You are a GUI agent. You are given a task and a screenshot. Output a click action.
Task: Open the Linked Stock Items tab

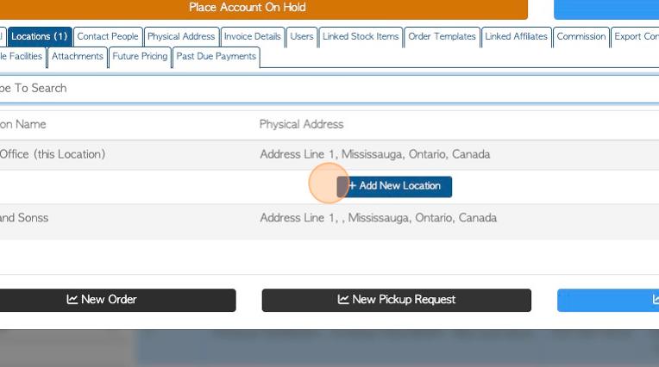[x=361, y=36]
